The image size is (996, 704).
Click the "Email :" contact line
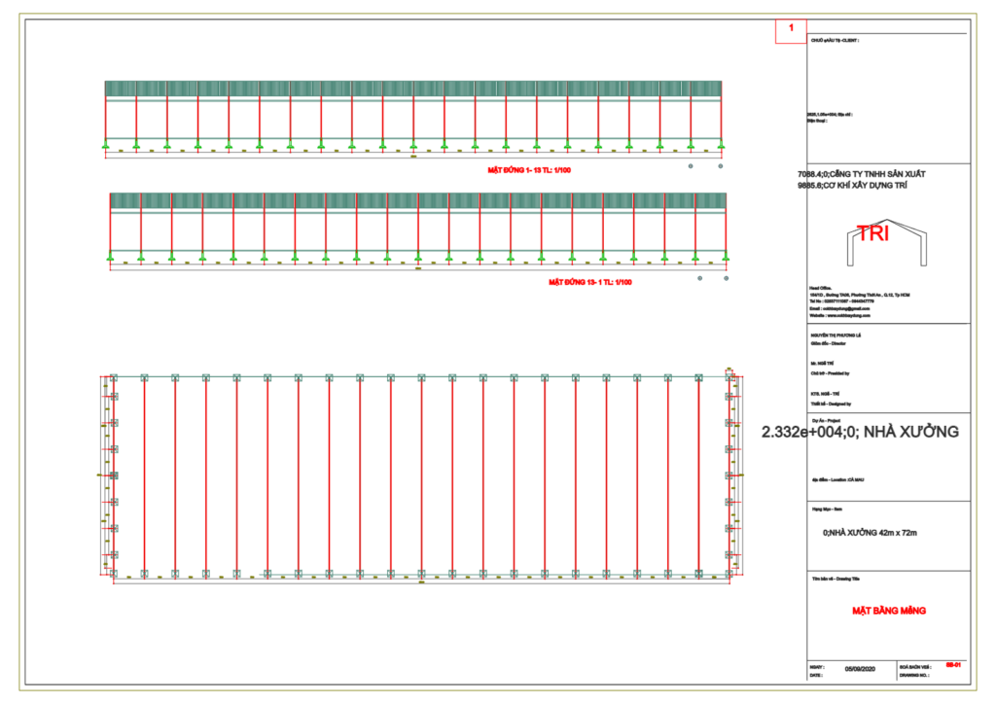(839, 308)
